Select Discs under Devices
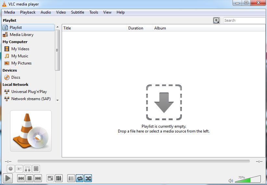Screen dimensions: 267x185 point(28,77)
